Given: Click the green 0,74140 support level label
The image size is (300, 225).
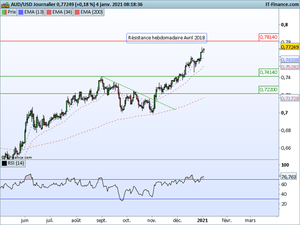Looking at the screenshot, I should pyautogui.click(x=269, y=72).
